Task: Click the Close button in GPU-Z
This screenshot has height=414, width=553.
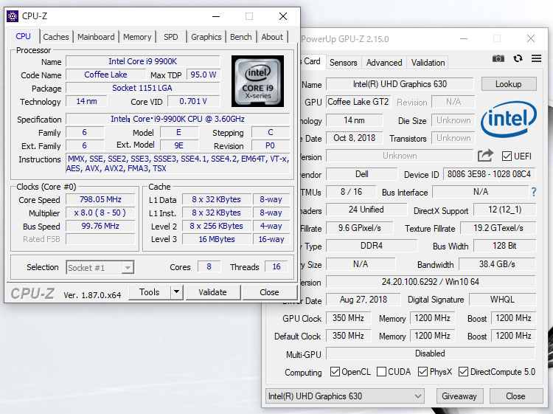Action: point(515,396)
